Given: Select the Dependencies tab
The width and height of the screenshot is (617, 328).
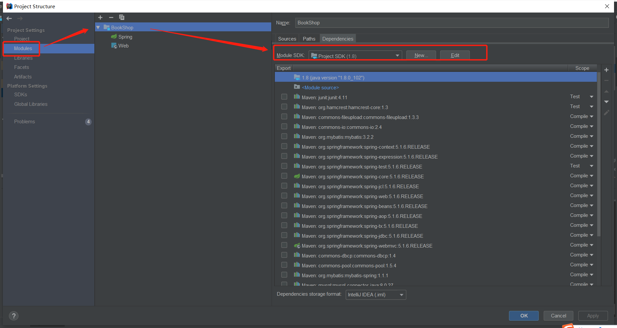Looking at the screenshot, I should pos(338,39).
